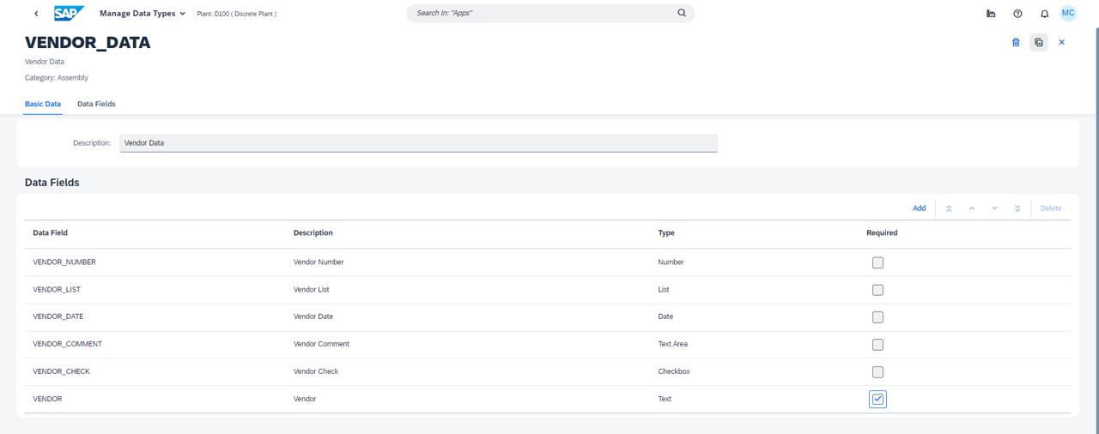This screenshot has height=434, width=1099.
Task: Open the help question mark icon
Action: coord(1017,14)
